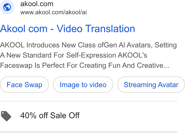Open the 40% off Sale Off promotion

pyautogui.click(x=50, y=115)
